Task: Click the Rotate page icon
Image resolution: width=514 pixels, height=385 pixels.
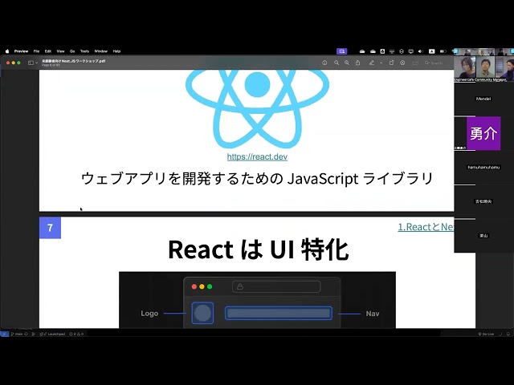Action: pyautogui.click(x=392, y=63)
